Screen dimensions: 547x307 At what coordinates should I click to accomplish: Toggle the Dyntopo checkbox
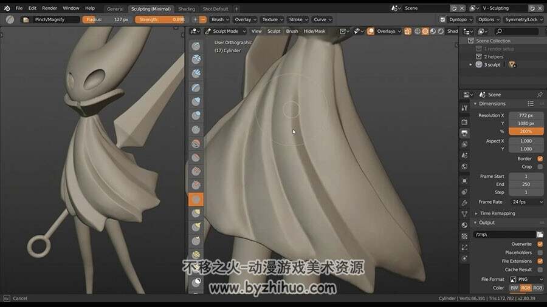[442, 19]
